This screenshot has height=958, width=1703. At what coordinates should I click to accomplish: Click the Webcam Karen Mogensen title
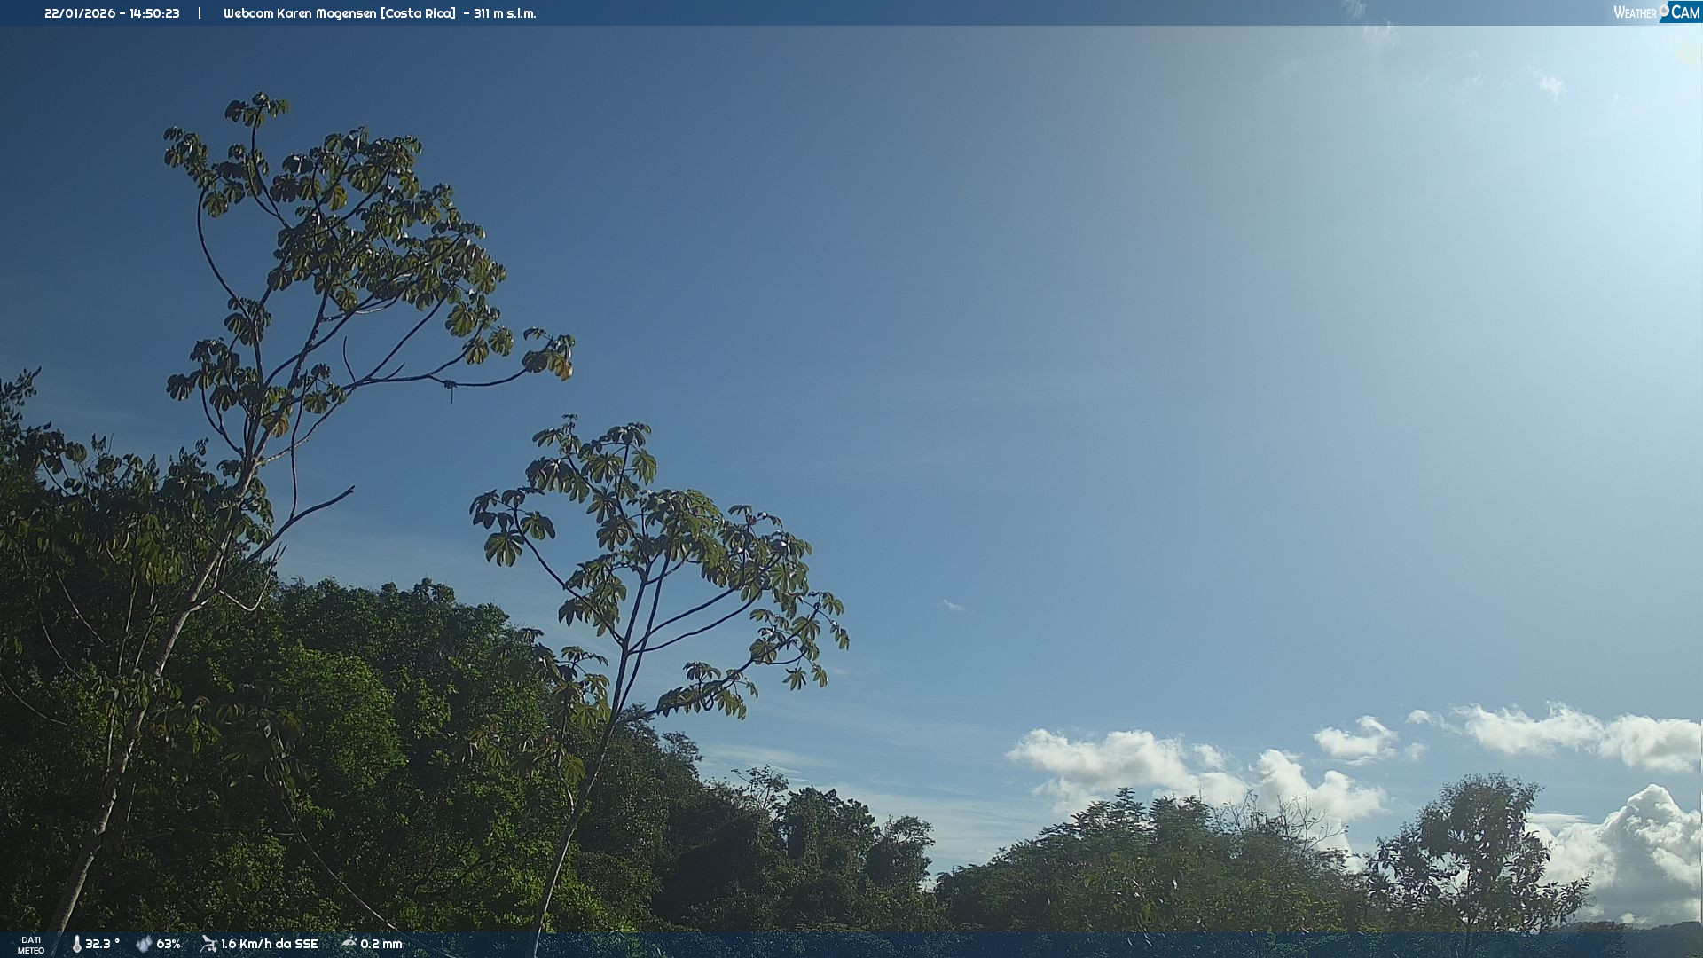tap(299, 13)
